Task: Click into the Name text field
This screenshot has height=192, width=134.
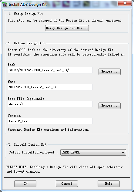Action: point(50,87)
